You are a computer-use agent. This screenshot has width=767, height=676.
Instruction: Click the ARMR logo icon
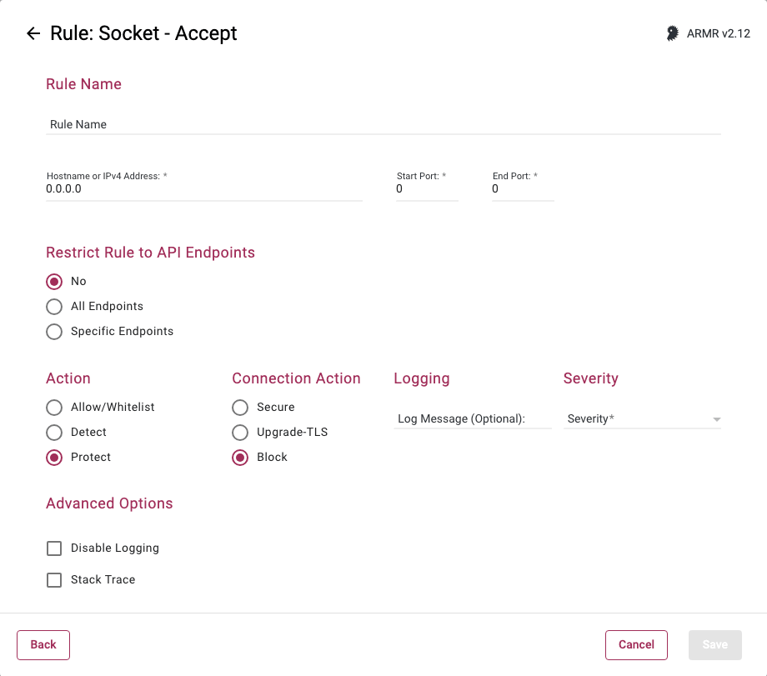coord(672,33)
